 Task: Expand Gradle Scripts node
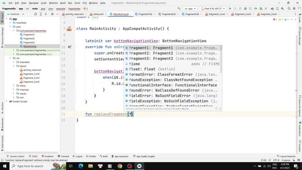click(x=7, y=102)
